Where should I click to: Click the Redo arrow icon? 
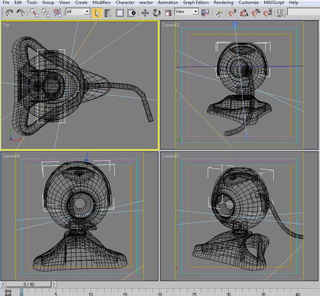(x=20, y=13)
